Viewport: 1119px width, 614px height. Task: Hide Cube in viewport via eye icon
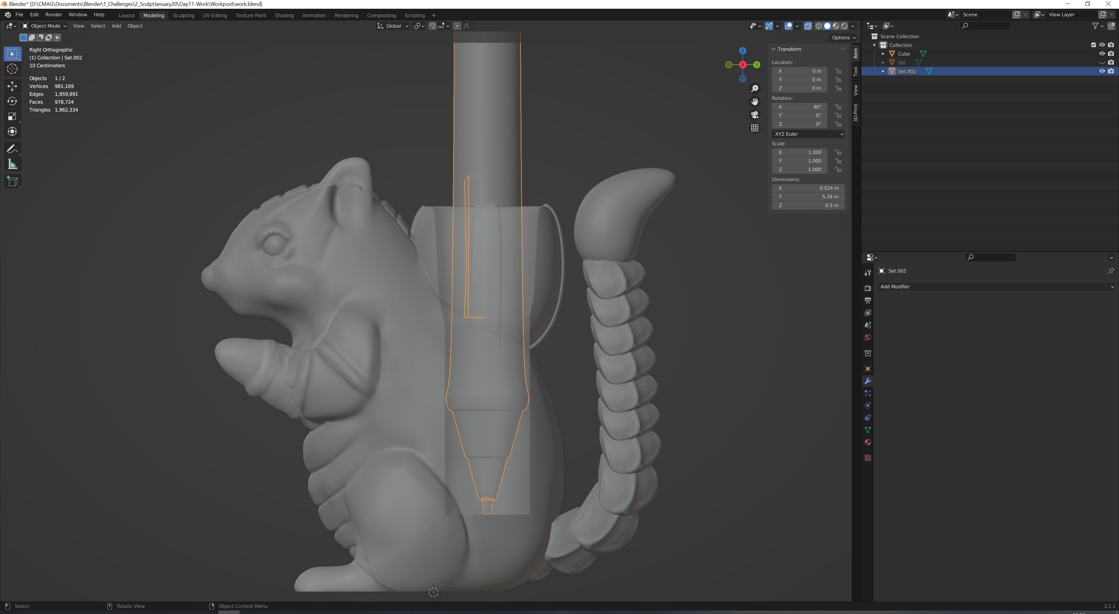(1102, 54)
